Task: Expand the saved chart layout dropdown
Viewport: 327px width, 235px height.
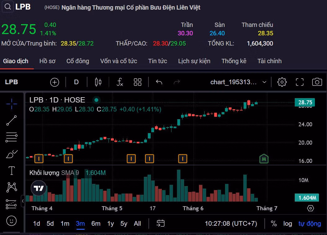Action: [264, 82]
